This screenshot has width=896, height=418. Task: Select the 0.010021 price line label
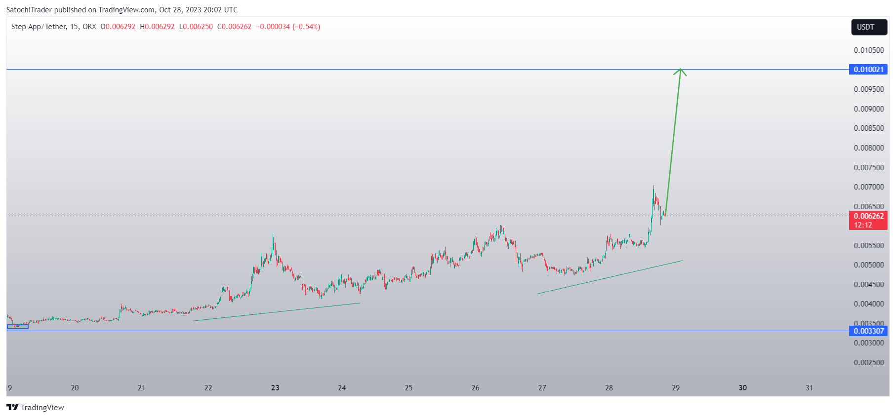[868, 70]
